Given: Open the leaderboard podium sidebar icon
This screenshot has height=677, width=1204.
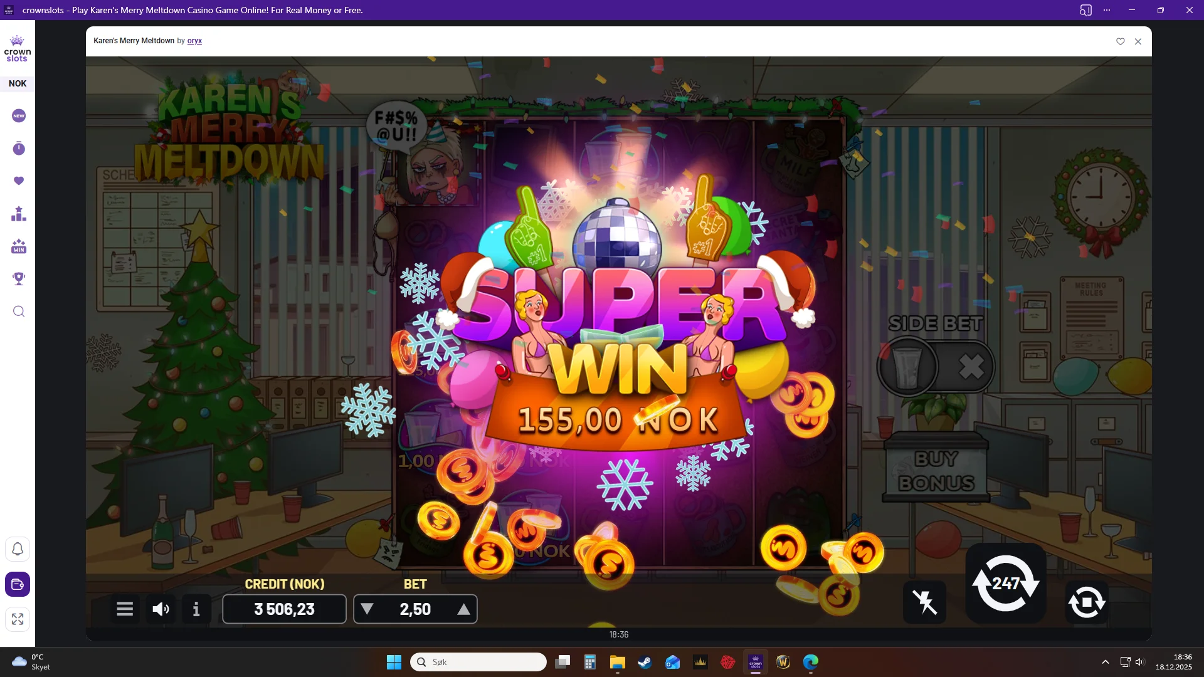Looking at the screenshot, I should (x=19, y=214).
